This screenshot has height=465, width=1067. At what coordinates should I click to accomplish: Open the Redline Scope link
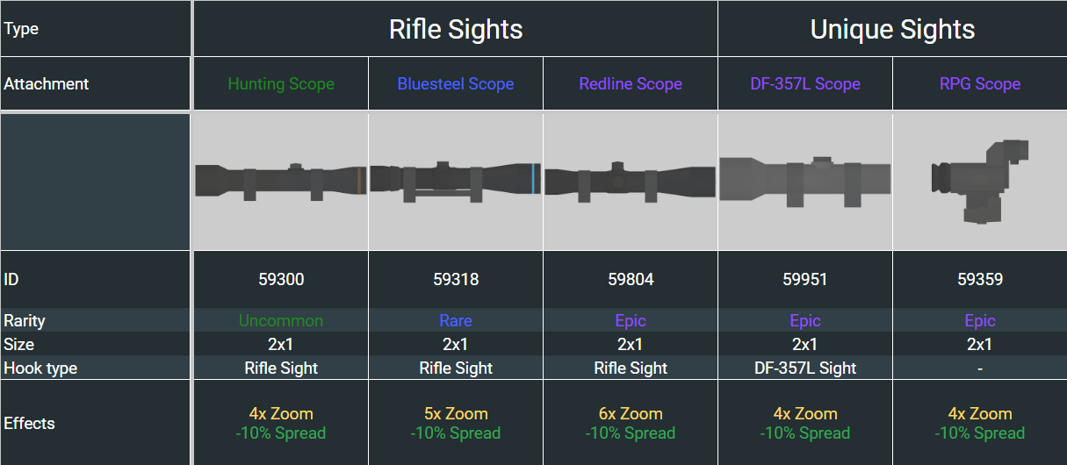pyautogui.click(x=631, y=84)
